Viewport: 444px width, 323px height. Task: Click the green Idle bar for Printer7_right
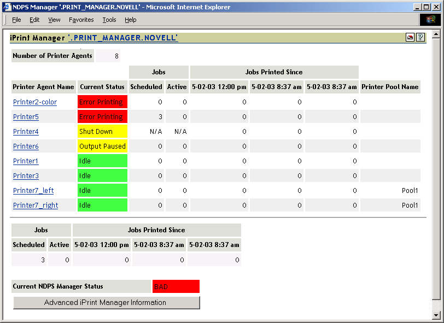click(102, 205)
